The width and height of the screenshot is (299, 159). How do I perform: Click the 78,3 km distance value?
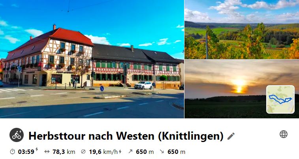click(x=64, y=152)
